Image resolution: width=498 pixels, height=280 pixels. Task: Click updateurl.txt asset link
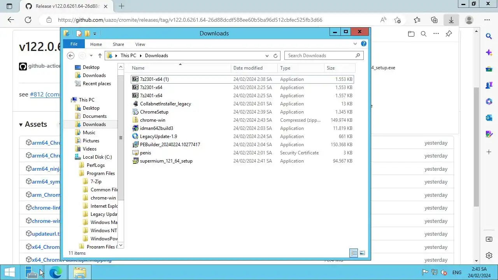(46, 234)
